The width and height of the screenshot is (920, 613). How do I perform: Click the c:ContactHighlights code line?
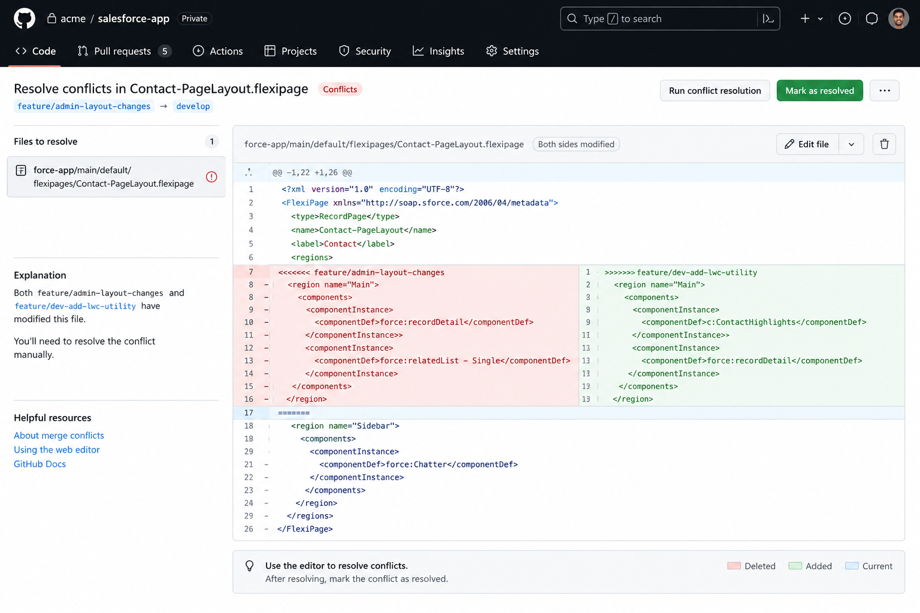[x=753, y=322]
